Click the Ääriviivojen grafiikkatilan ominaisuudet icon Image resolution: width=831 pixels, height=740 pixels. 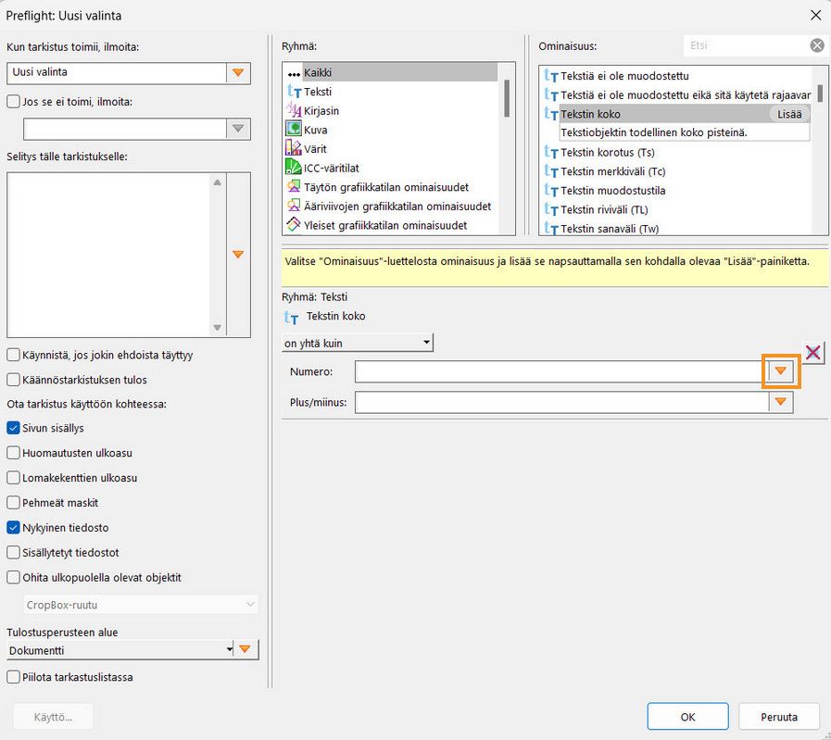(x=294, y=206)
